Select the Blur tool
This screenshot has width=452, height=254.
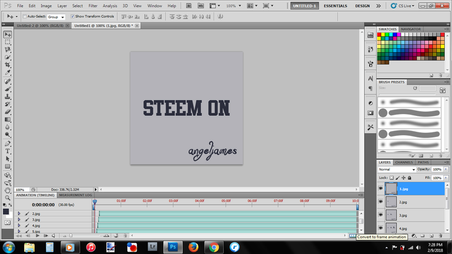[8, 127]
